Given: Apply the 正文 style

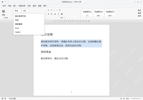Looking at the screenshot, I should click(x=87, y=13).
